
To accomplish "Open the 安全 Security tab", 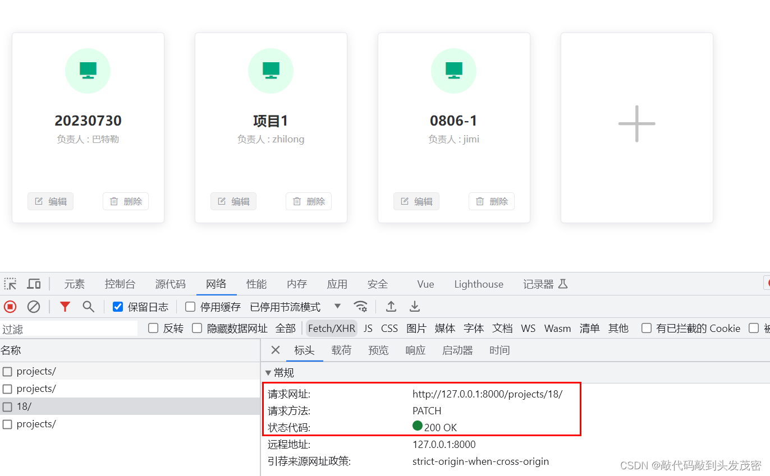I will [x=378, y=284].
